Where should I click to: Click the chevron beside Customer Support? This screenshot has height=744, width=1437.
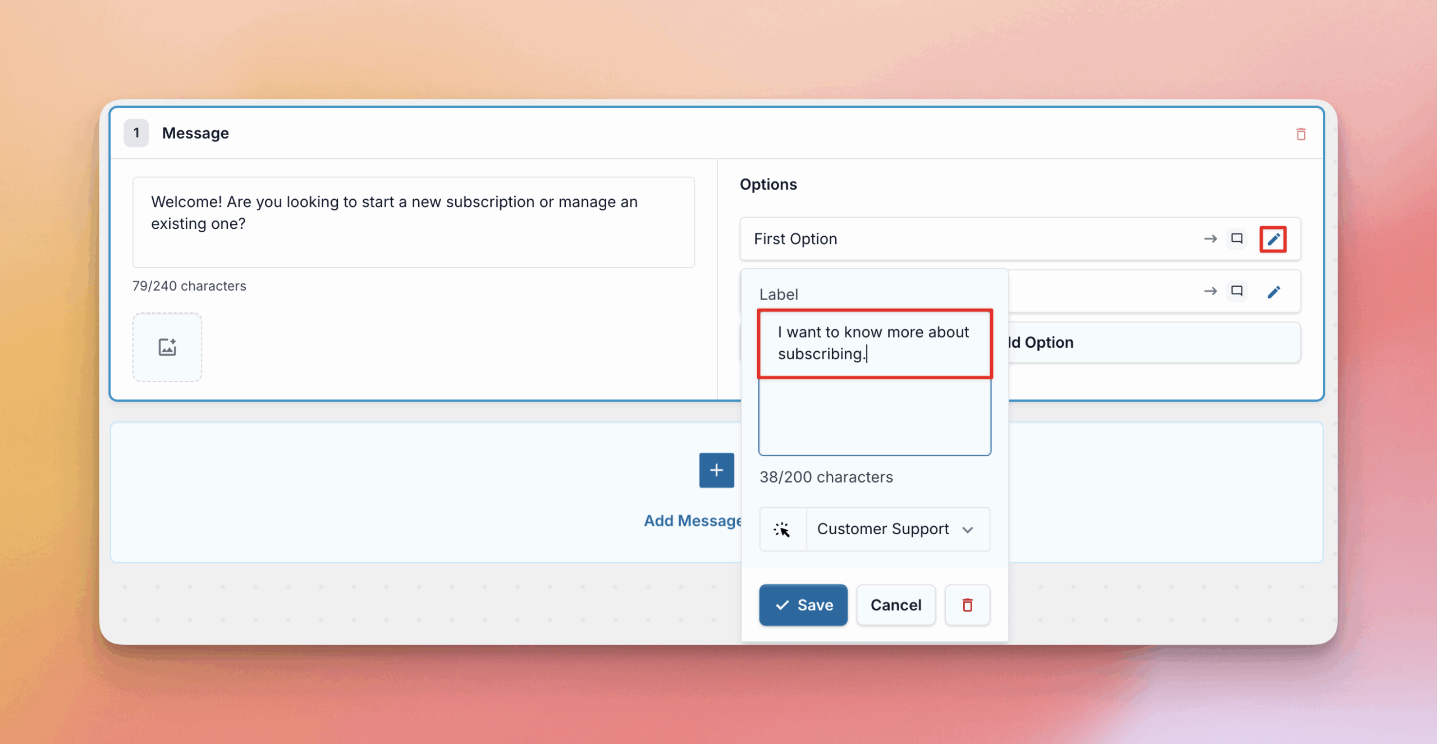[x=967, y=530]
